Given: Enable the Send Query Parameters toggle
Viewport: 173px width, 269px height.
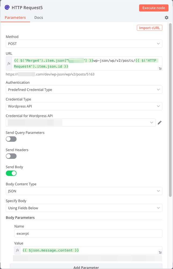Looking at the screenshot, I should pos(11,139).
